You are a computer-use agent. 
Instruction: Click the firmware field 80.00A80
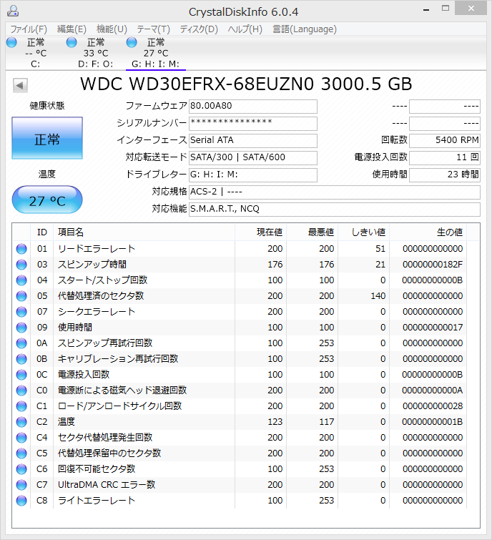tap(253, 106)
